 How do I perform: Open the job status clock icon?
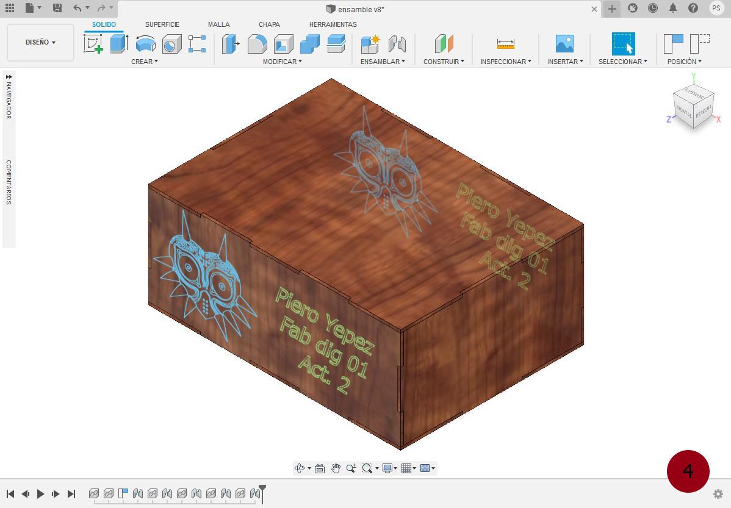[653, 8]
